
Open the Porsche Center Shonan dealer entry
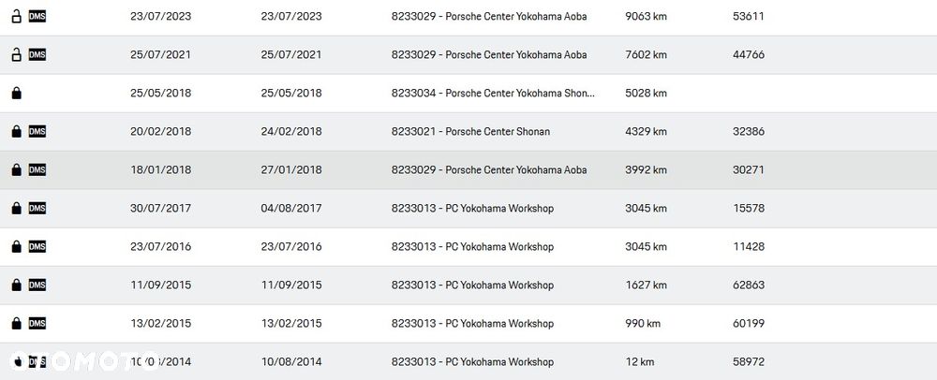click(x=470, y=132)
